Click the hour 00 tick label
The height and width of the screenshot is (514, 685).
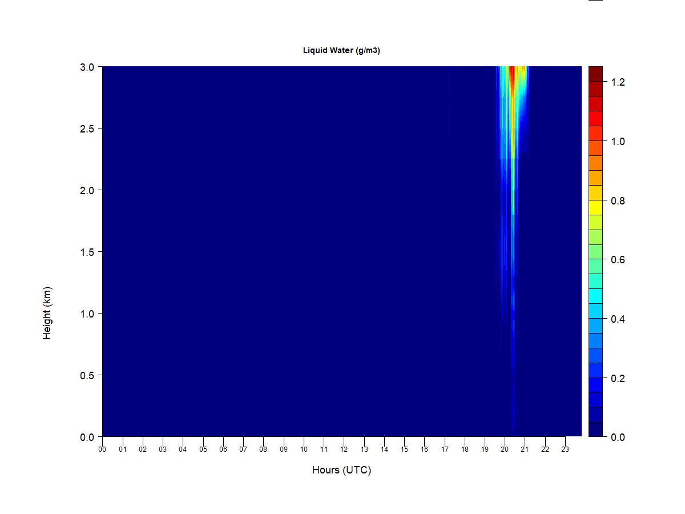[102, 449]
